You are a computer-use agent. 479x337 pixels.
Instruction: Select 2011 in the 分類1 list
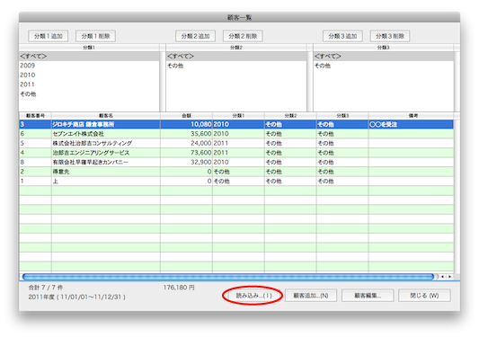(x=89, y=84)
